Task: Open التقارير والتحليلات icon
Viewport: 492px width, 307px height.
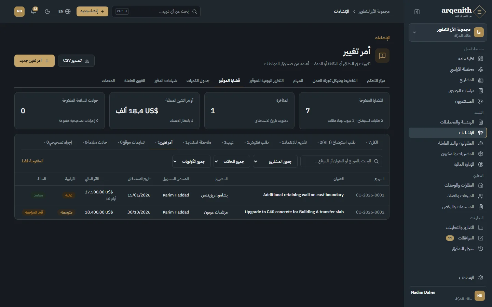Action: point(481,228)
